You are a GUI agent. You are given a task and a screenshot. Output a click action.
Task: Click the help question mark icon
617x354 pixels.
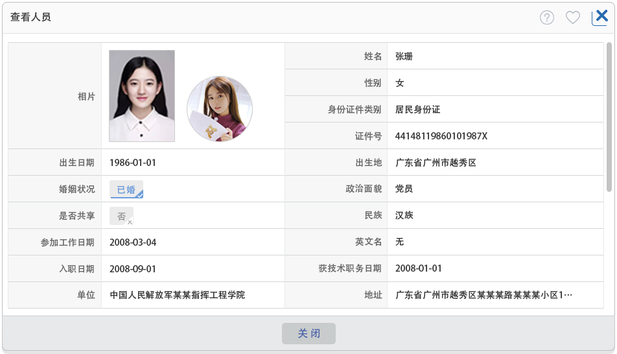pyautogui.click(x=547, y=18)
